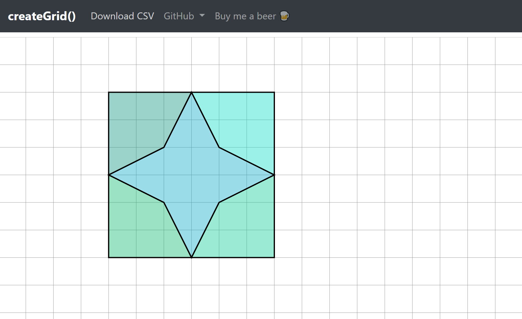Select the blue four-pointed star shape
522x319 pixels.
[191, 175]
